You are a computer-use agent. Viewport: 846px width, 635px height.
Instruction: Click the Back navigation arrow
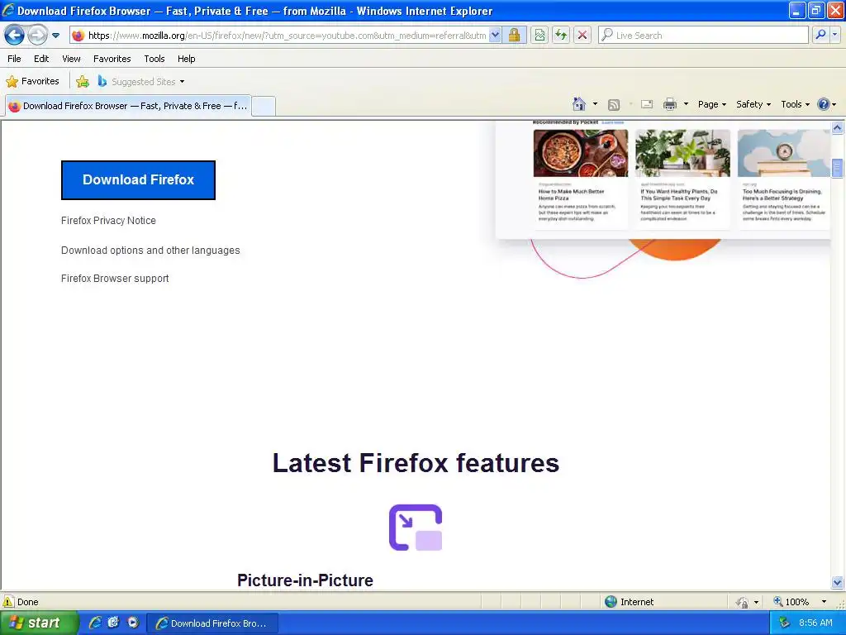[15, 36]
